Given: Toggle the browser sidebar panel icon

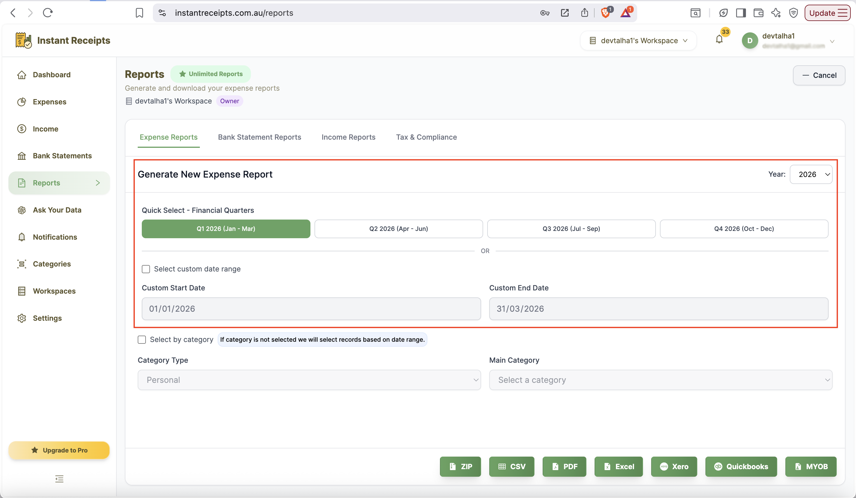Looking at the screenshot, I should point(741,13).
